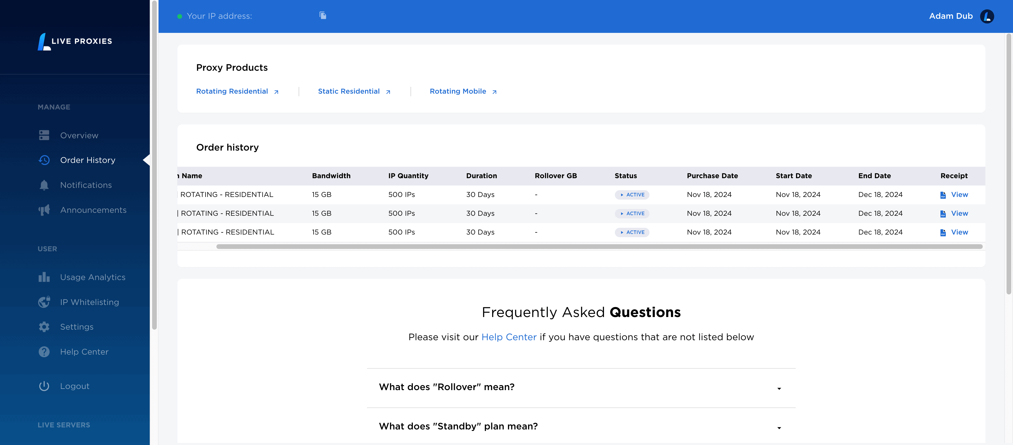Select Order History in sidebar
The height and width of the screenshot is (445, 1013).
(x=87, y=160)
